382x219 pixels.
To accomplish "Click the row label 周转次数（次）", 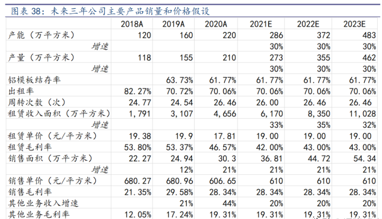I will click(37, 102).
